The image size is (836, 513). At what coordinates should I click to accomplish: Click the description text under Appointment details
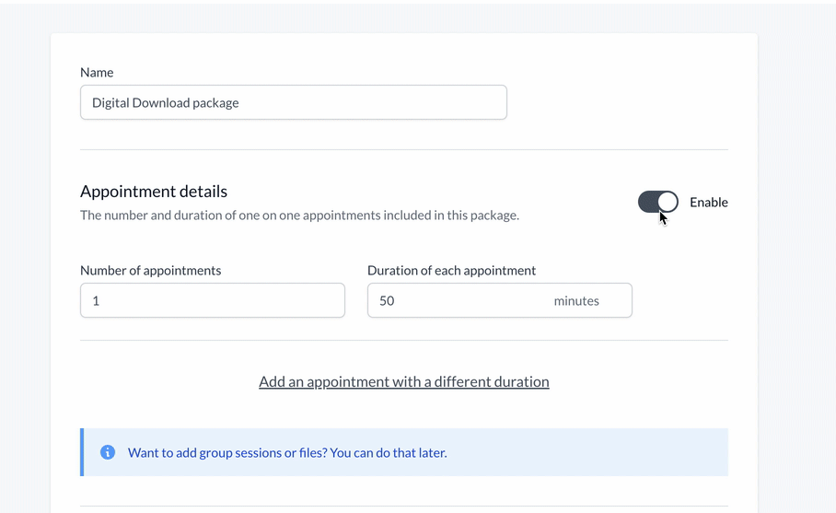click(299, 216)
